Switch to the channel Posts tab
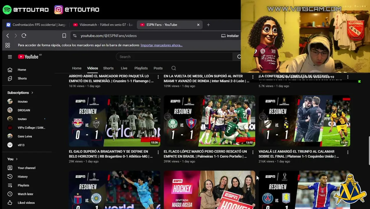The width and height of the screenshot is (370, 209). (x=158, y=68)
